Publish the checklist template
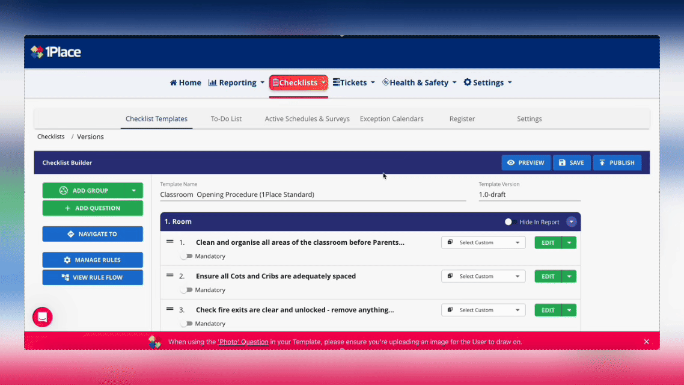 click(617, 162)
